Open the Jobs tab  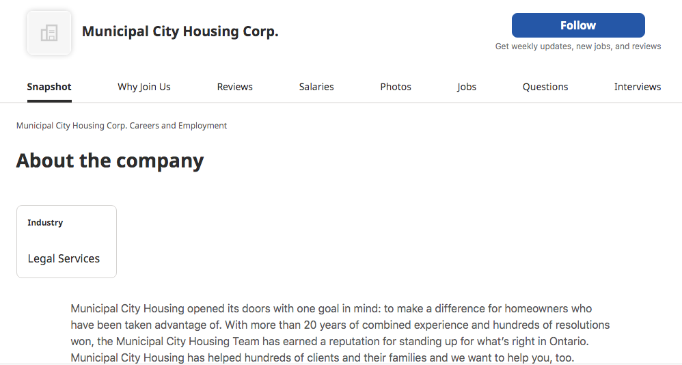(467, 87)
